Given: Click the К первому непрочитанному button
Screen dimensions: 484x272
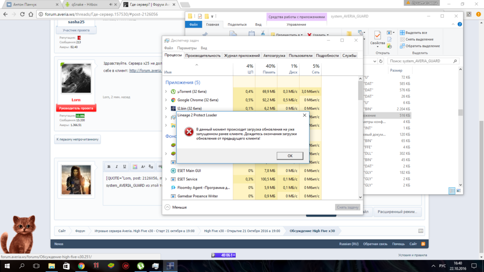Looking at the screenshot, I should point(77,139).
